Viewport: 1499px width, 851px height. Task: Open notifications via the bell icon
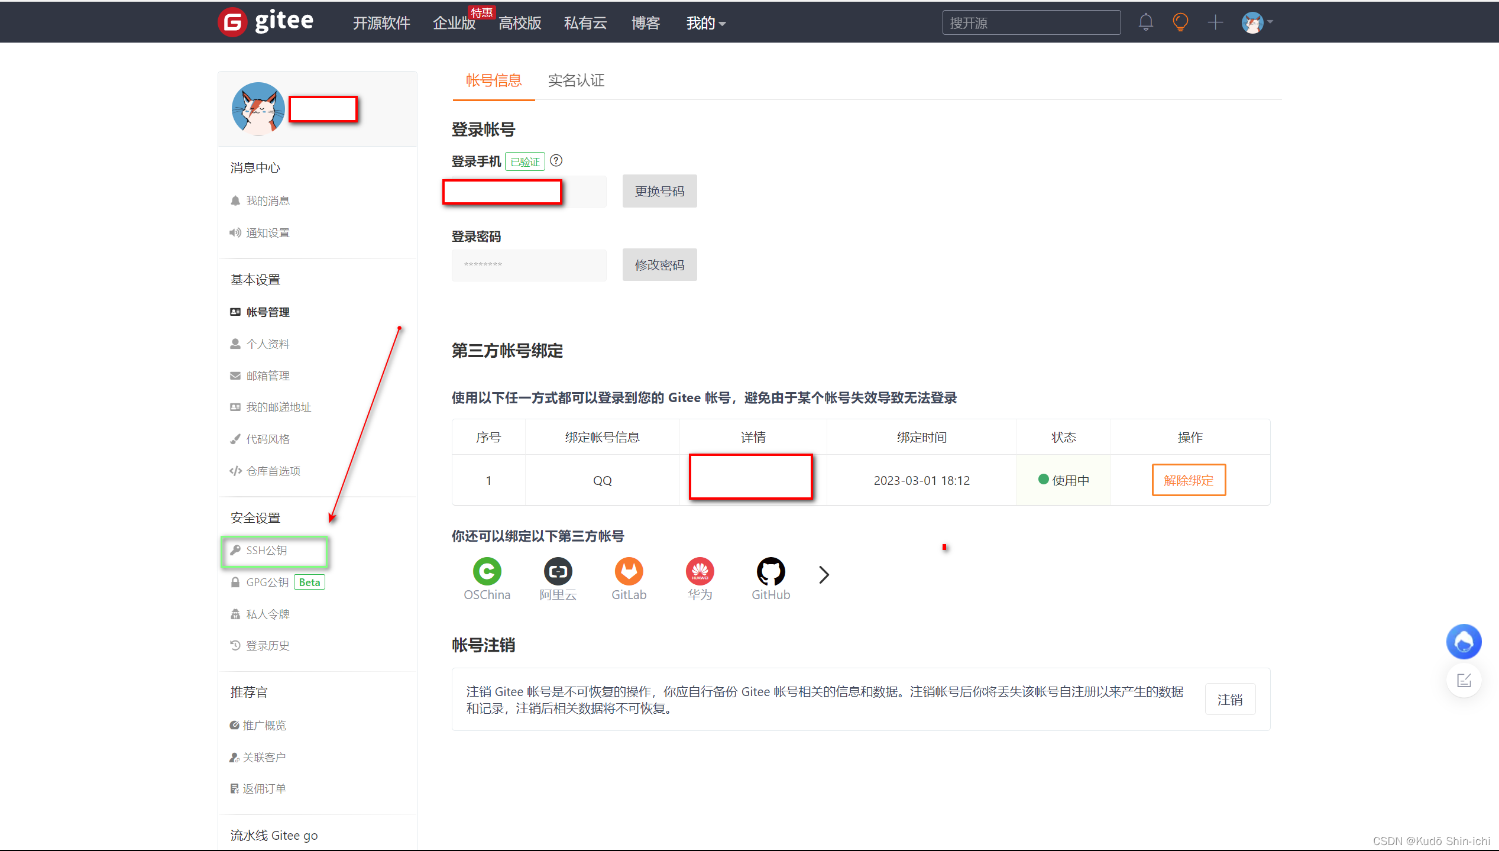pyautogui.click(x=1145, y=22)
